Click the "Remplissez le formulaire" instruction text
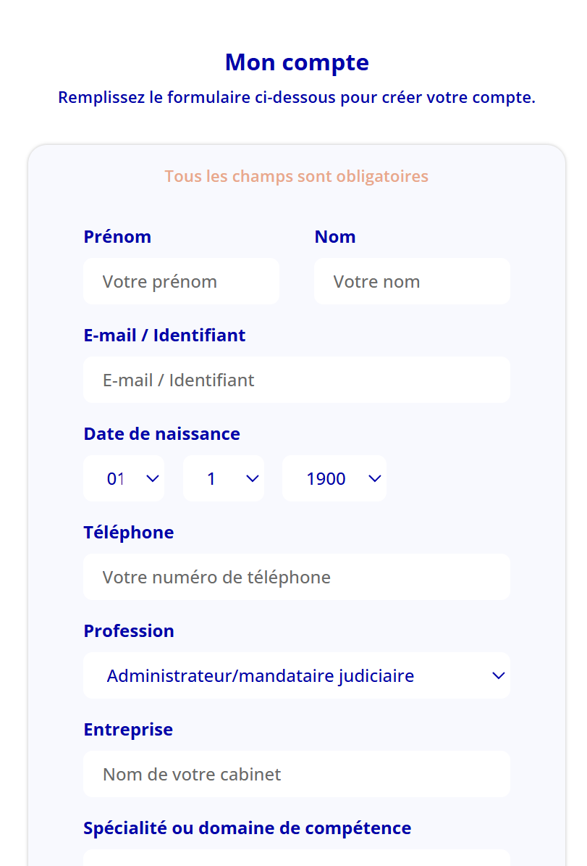This screenshot has height=866, width=587. [x=297, y=97]
